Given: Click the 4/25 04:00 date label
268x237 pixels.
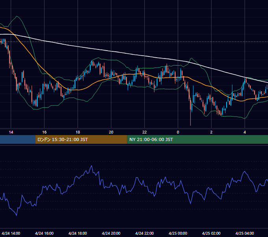Looking at the screenshot, I should tap(245, 233).
